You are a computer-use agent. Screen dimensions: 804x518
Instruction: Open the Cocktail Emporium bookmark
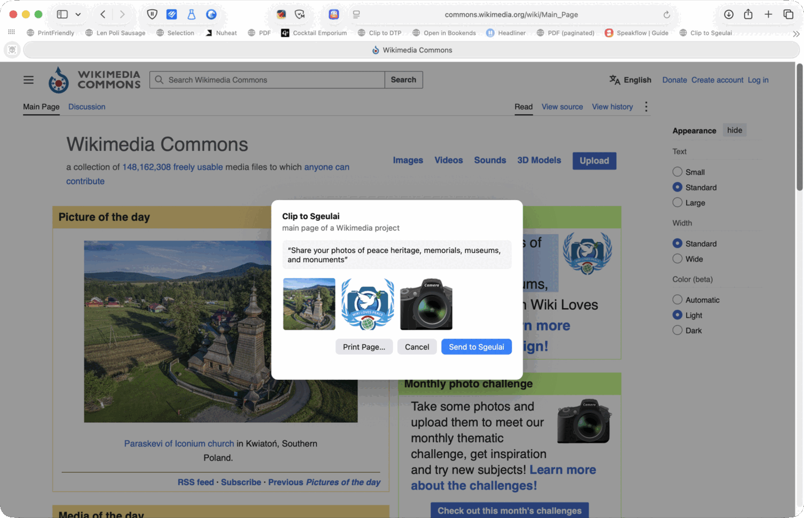pos(314,33)
